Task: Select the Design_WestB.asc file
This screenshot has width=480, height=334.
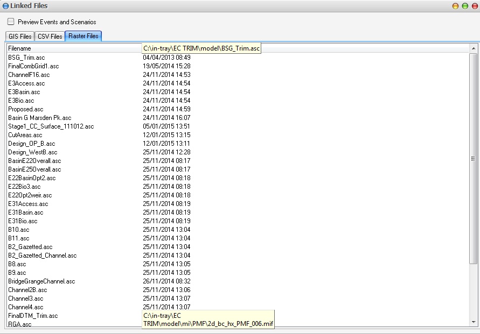Action: point(32,152)
